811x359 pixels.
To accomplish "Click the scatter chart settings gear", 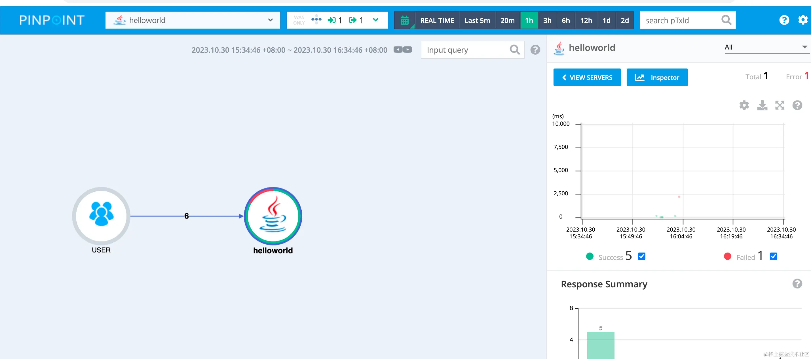I will click(744, 105).
